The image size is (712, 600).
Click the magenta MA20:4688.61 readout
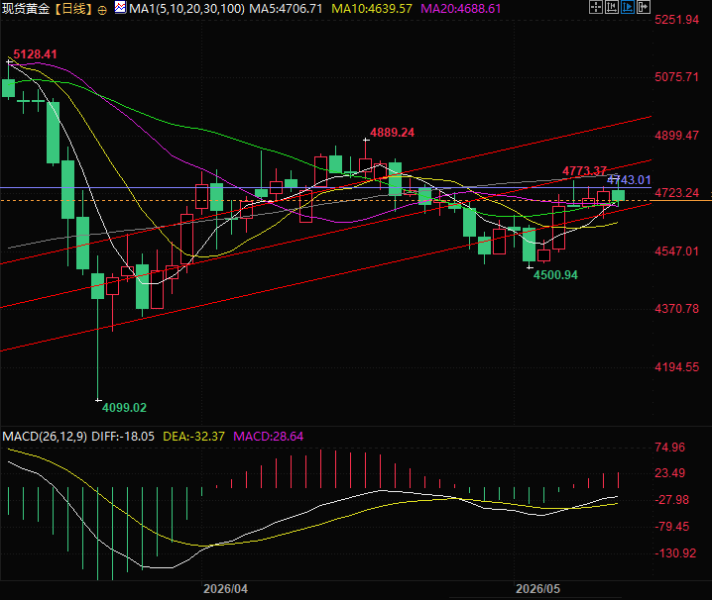(x=460, y=9)
